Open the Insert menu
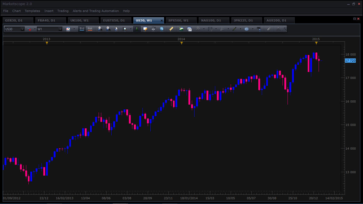 click(x=49, y=11)
